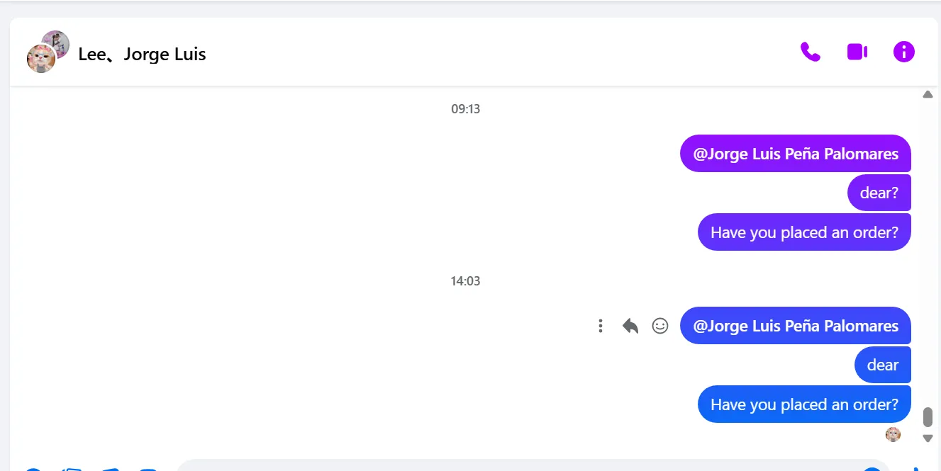Start a voice call with the group

[810, 52]
